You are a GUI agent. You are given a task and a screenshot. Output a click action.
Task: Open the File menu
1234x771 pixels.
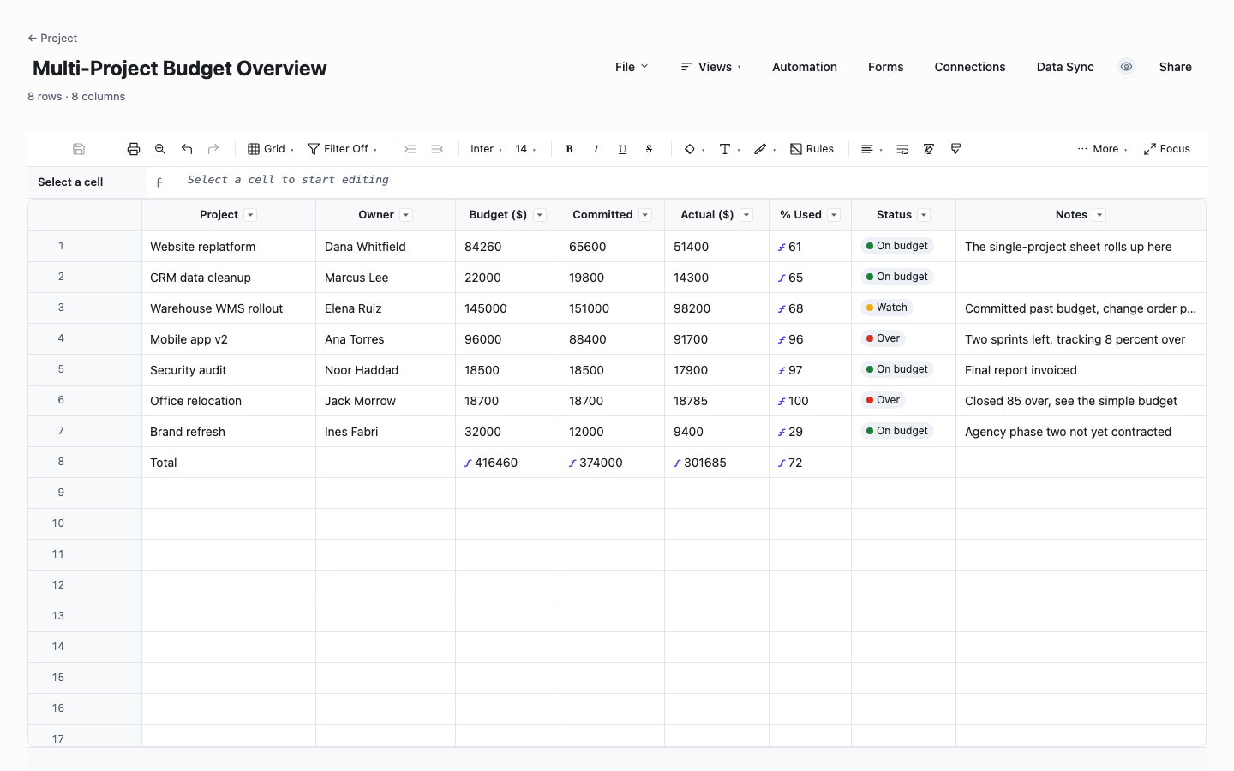[x=632, y=67]
